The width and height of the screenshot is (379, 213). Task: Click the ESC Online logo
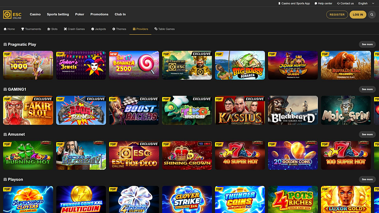(12, 15)
